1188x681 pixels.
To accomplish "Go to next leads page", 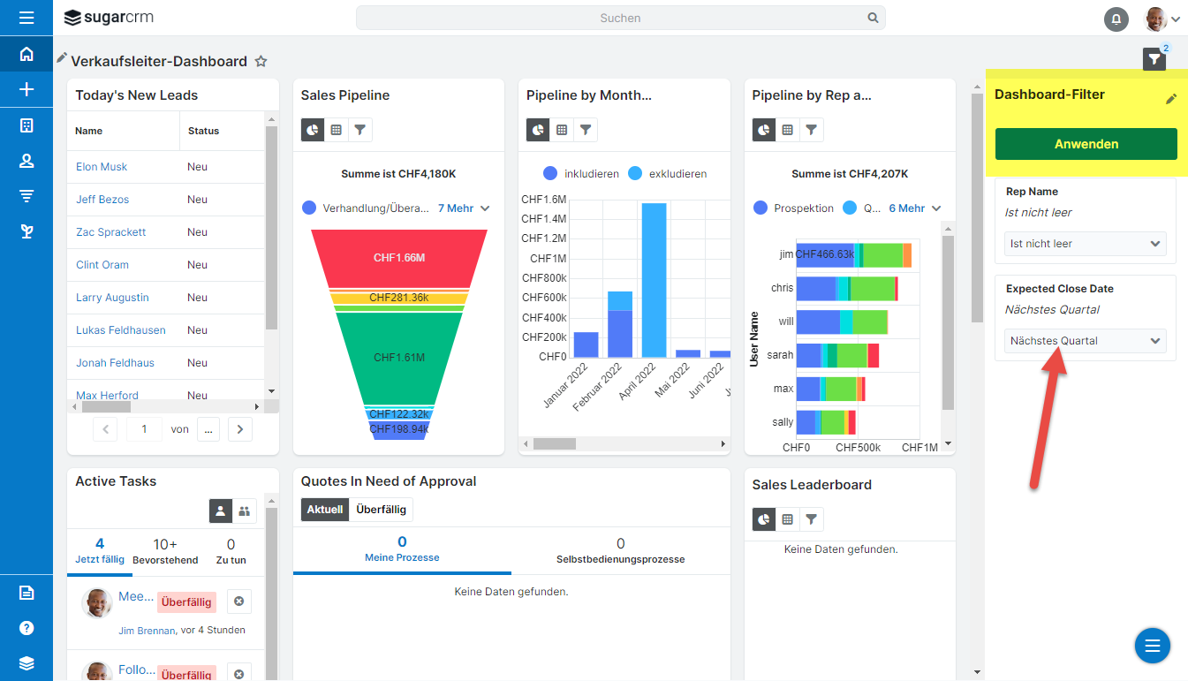I will [240, 429].
